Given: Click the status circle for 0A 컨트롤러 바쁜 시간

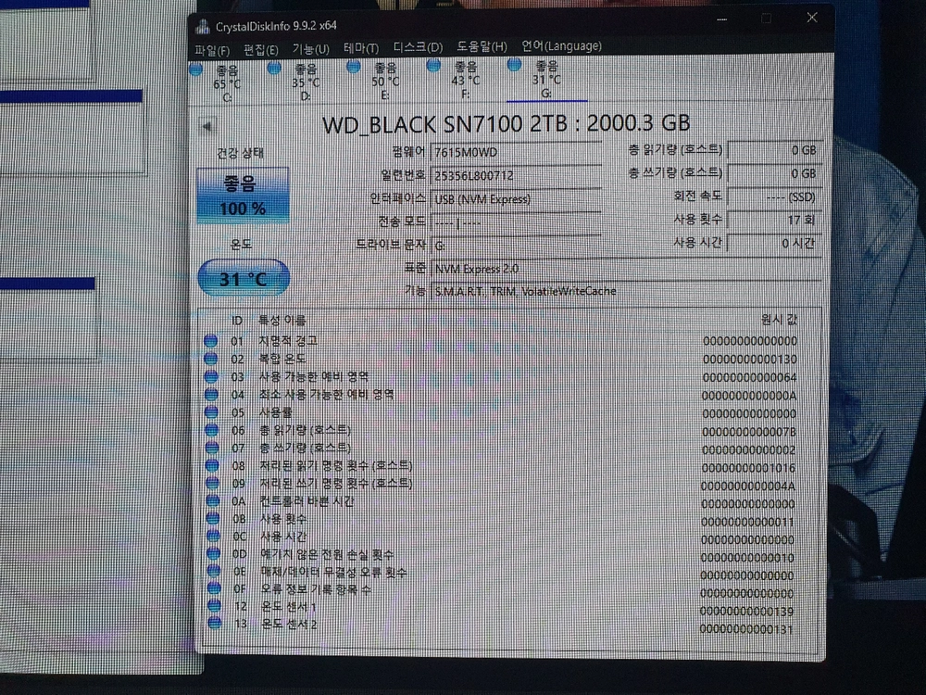Looking at the screenshot, I should 213,501.
